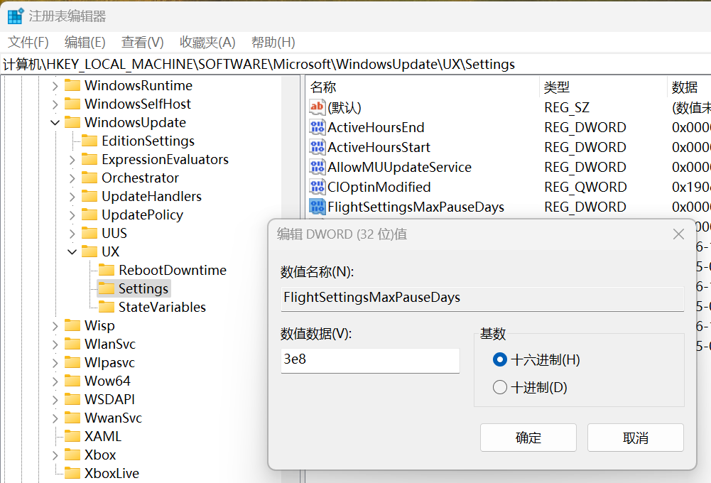
Task: Collapse the WindowsUpdate tree node
Action: tap(55, 123)
